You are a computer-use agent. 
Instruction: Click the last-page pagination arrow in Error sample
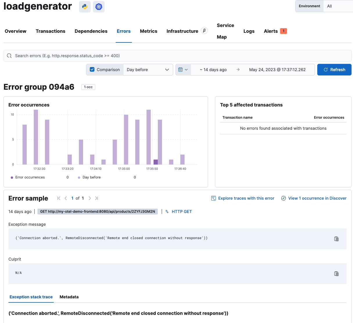coord(96,198)
